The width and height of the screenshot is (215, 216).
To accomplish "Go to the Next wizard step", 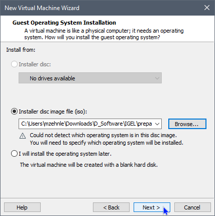I will 152,207.
